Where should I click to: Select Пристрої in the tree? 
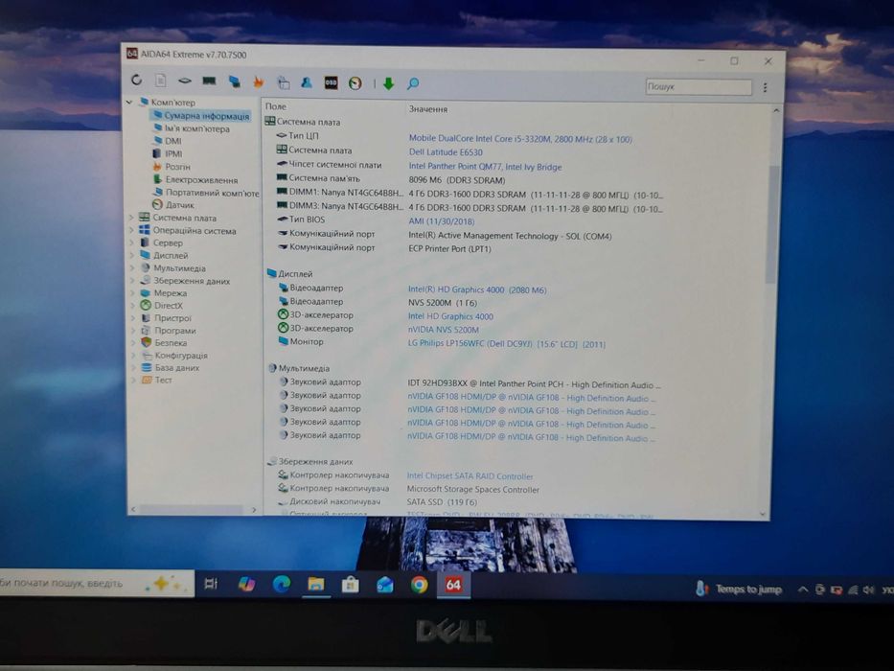pyautogui.click(x=166, y=318)
